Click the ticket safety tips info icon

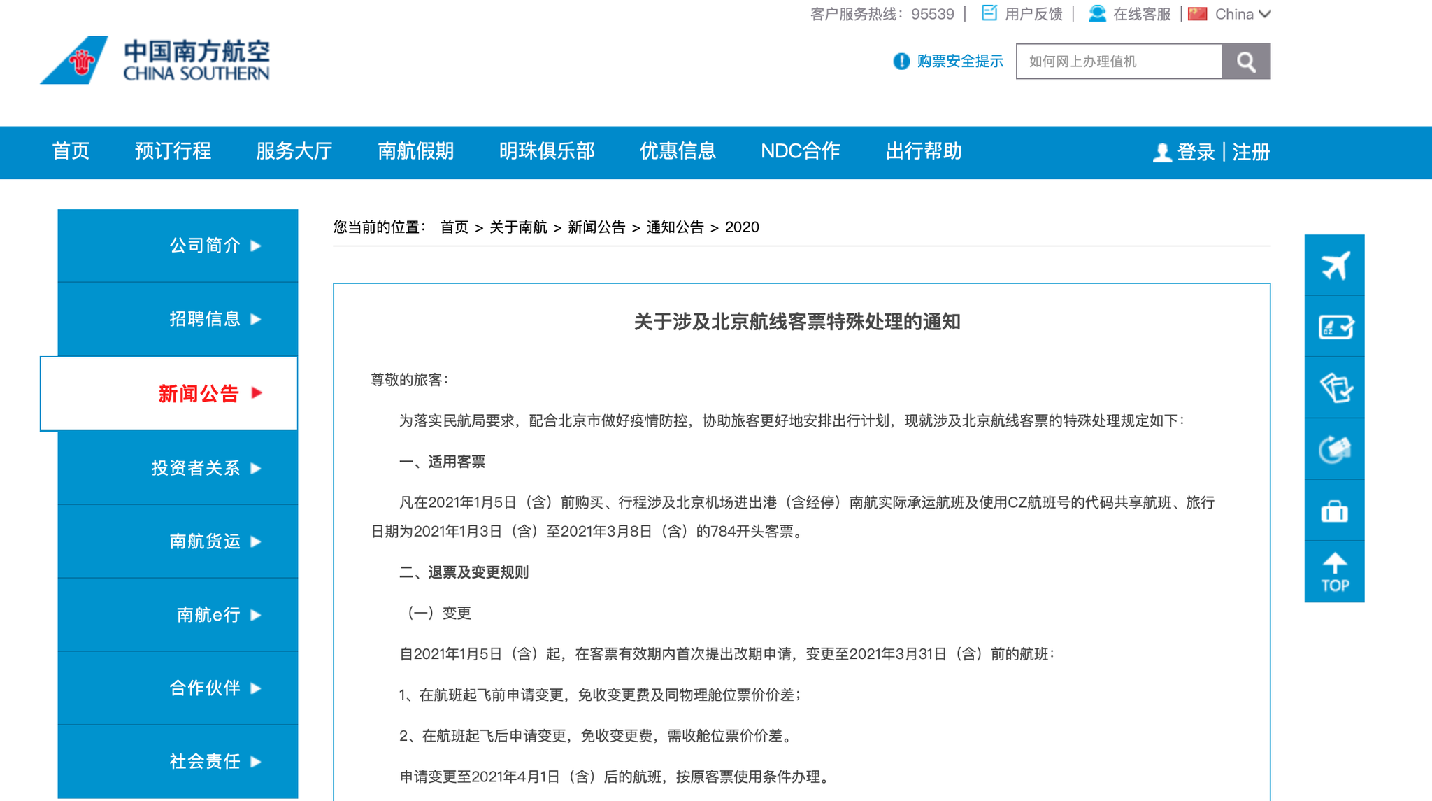click(901, 62)
